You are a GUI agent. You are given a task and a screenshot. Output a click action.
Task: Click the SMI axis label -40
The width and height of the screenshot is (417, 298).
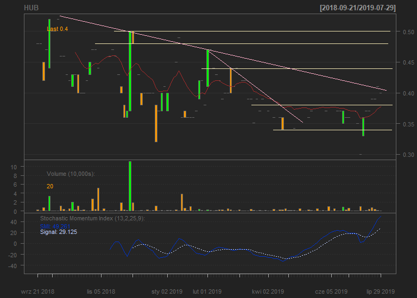click(x=12, y=266)
